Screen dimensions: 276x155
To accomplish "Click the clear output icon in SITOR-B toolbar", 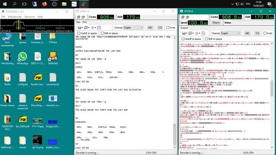I will pyautogui.click(x=203, y=34).
